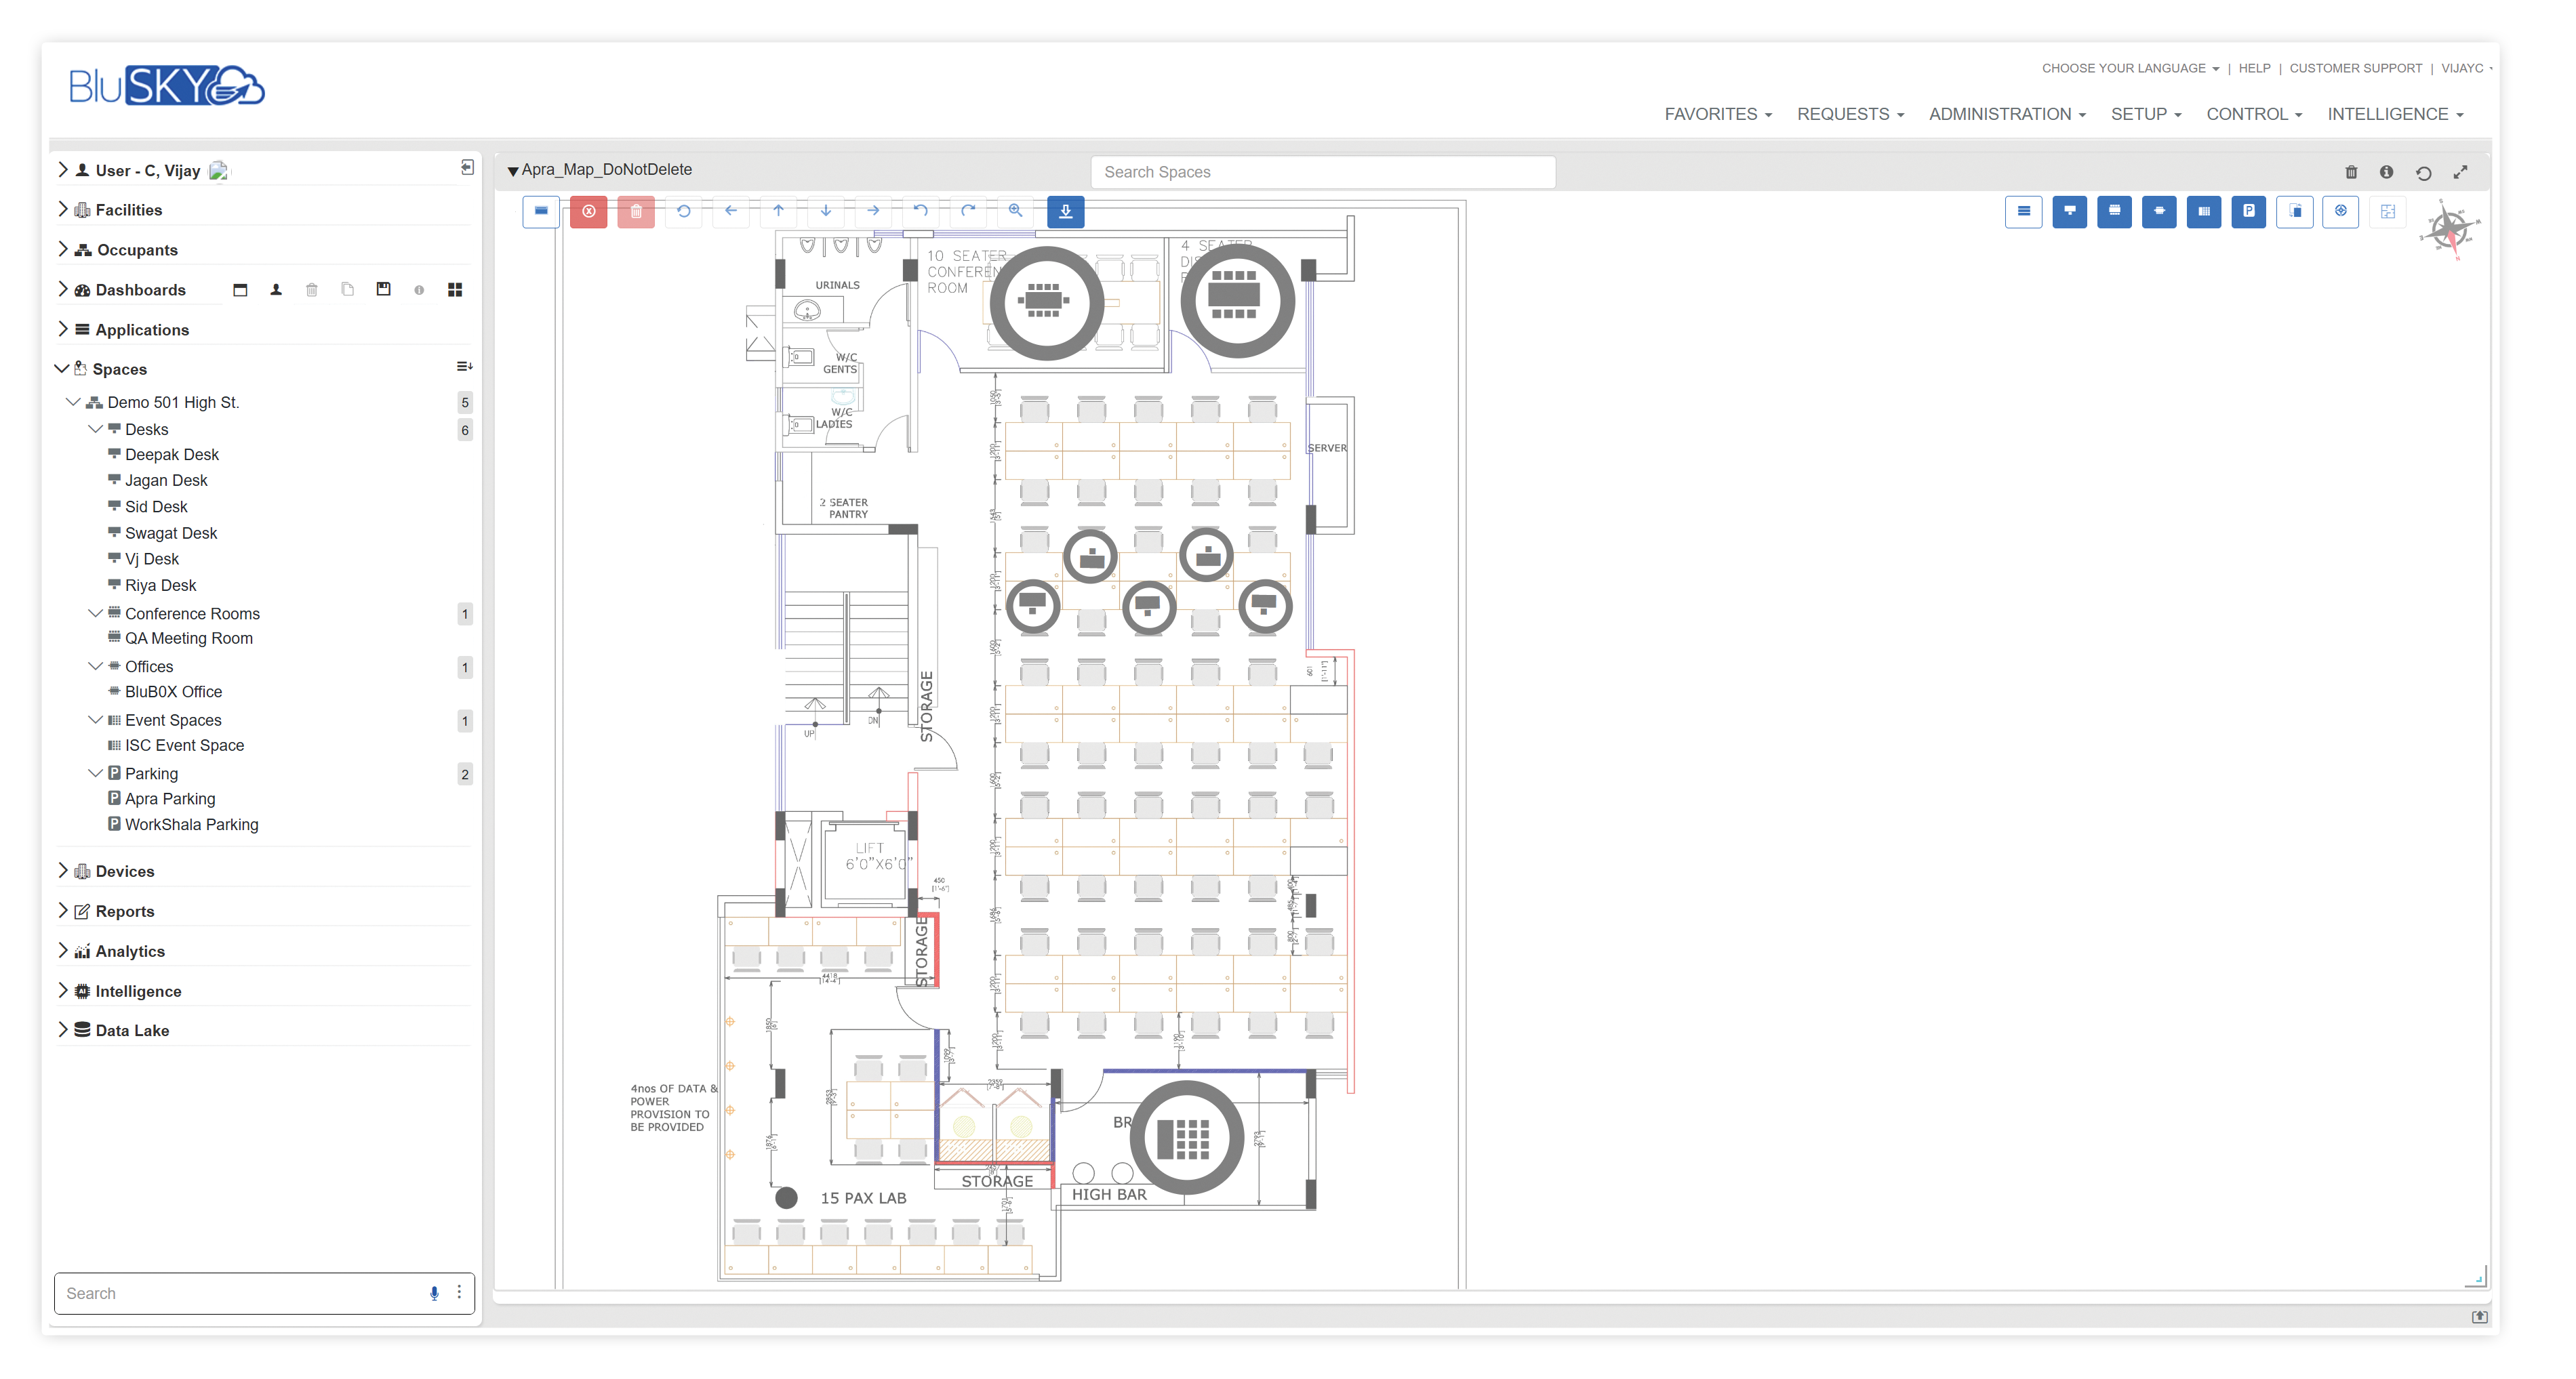The image size is (2576, 1379).
Task: Click the blue download icon on the map toolbar
Action: (1065, 211)
